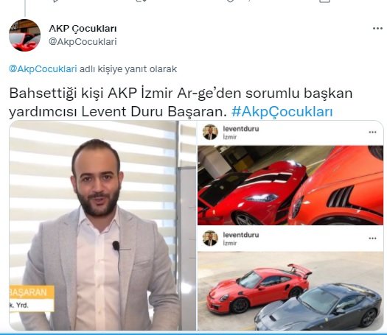Click the tweet text mentioning Levent Duru Başaran
The width and height of the screenshot is (387, 335).
[181, 102]
